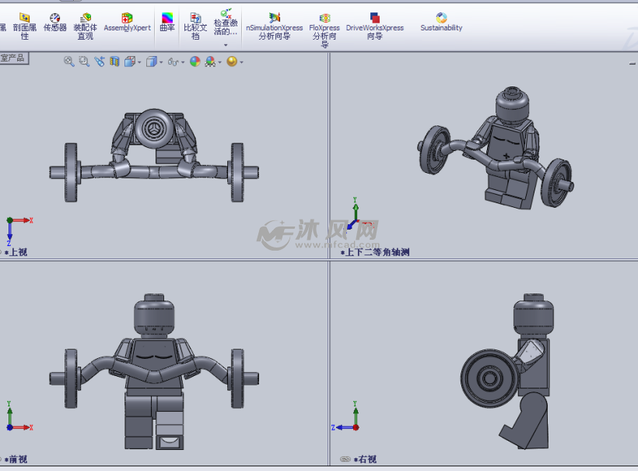Click the *前视 view label
Image resolution: width=638 pixels, height=471 pixels.
click(x=16, y=459)
